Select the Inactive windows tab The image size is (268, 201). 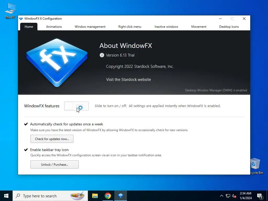pyautogui.click(x=166, y=27)
